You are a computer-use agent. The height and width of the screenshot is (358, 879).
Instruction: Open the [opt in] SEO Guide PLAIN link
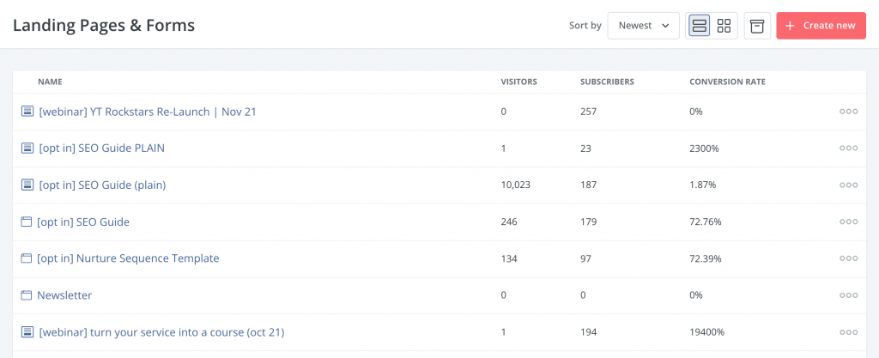pyautogui.click(x=101, y=148)
